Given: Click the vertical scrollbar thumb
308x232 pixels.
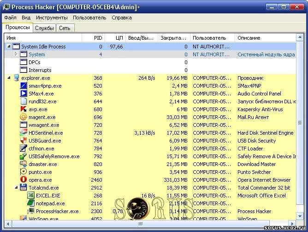Looking at the screenshot, I should 300,123.
